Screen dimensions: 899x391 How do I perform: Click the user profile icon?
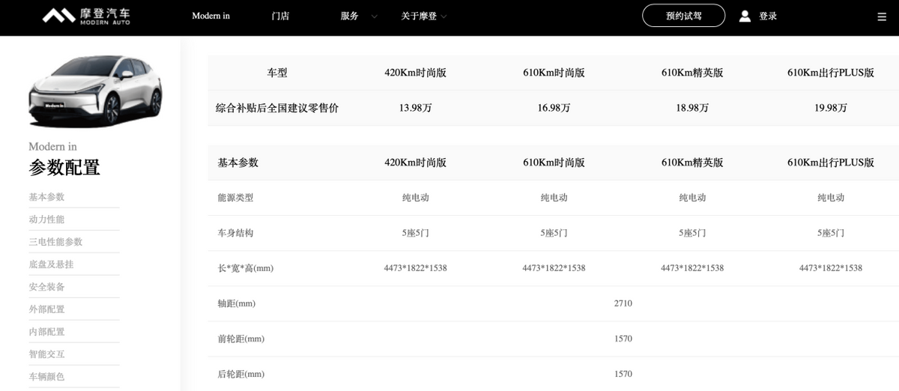745,16
